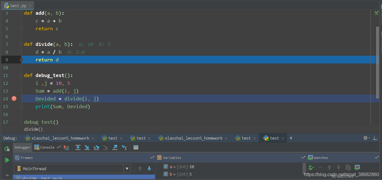Image resolution: width=382 pixels, height=180 pixels.
Task: Add a new watch with green plus
Action: tap(310, 167)
